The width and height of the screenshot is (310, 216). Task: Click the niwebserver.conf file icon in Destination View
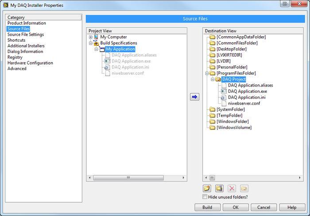(224, 103)
